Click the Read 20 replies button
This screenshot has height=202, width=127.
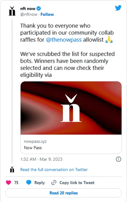[64, 193]
